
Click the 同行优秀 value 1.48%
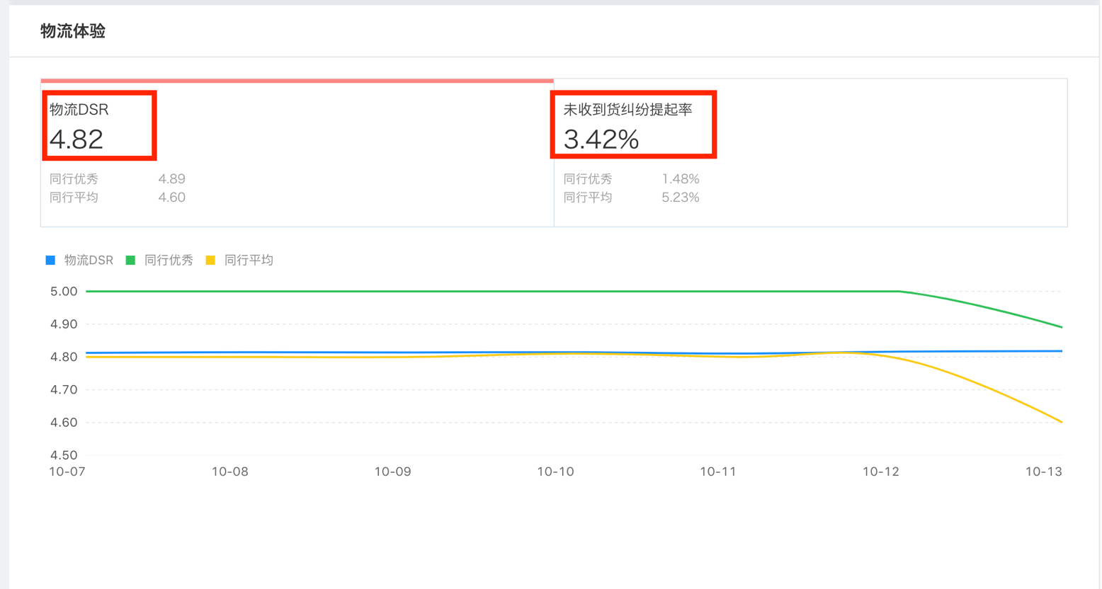[x=681, y=179]
